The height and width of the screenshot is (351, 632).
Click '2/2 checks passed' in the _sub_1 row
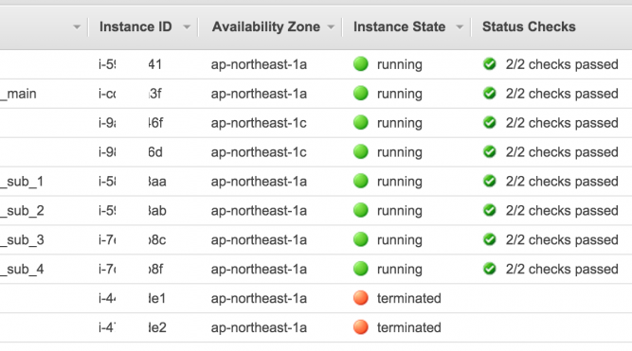coord(562,182)
